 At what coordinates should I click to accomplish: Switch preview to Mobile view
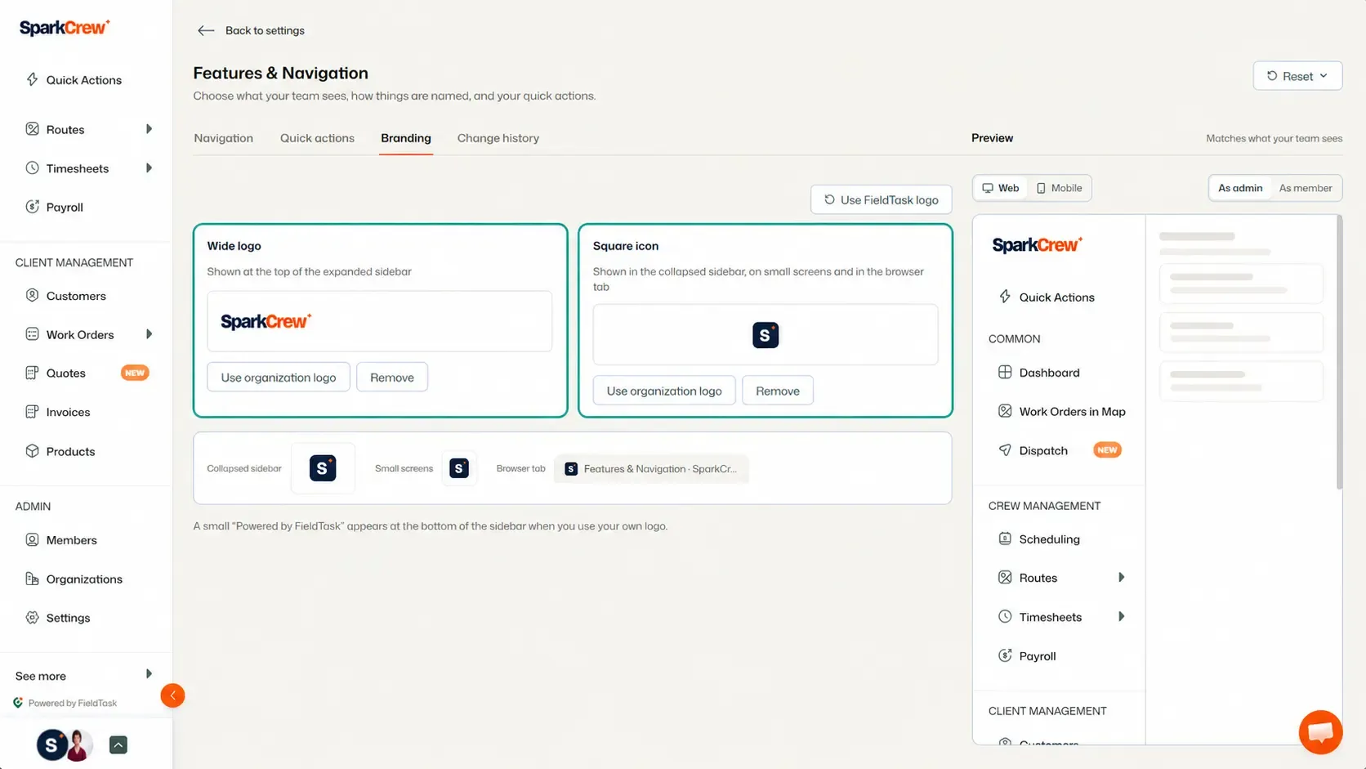click(x=1060, y=188)
